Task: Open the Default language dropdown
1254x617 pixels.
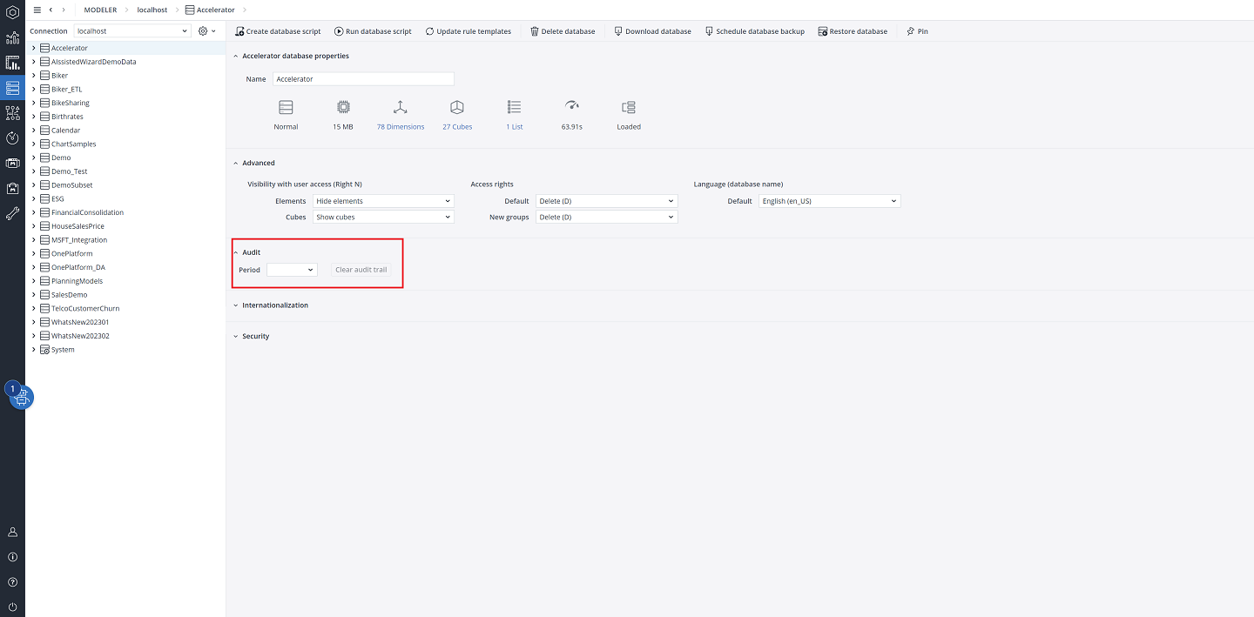Action: coord(829,201)
